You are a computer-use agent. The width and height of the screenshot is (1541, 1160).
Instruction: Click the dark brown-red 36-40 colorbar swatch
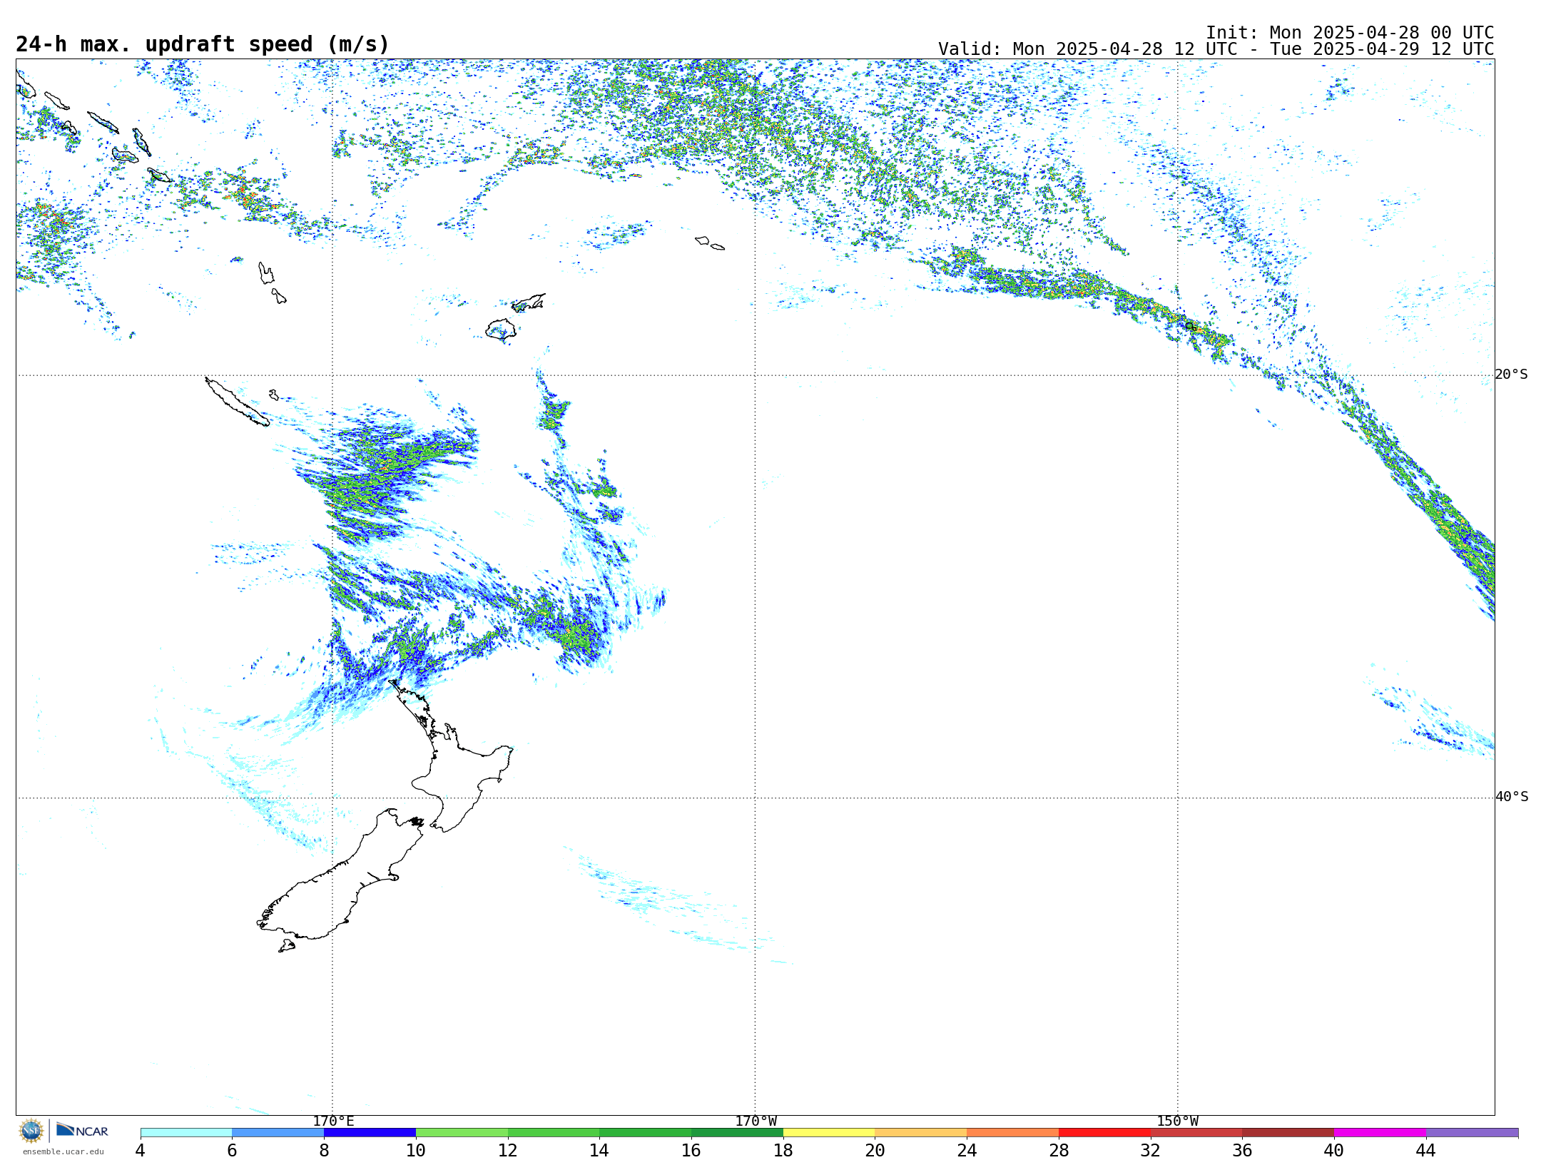1288,1133
